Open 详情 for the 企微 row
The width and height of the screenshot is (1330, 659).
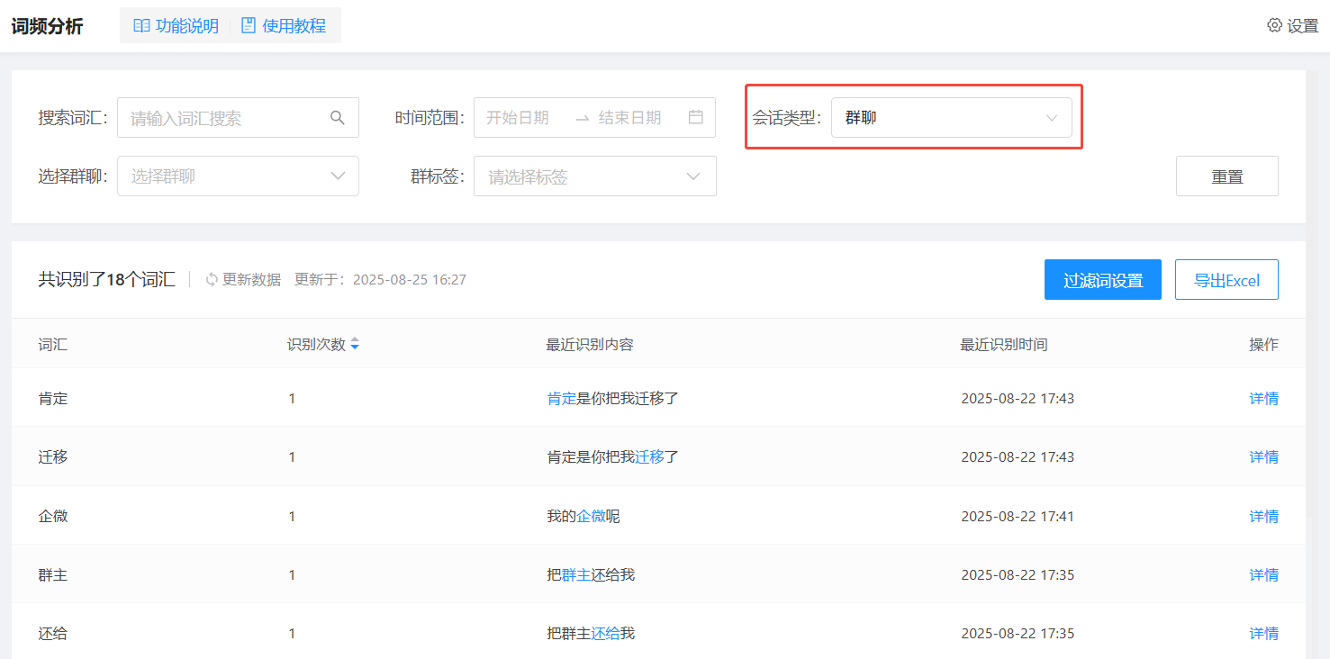(x=1263, y=516)
